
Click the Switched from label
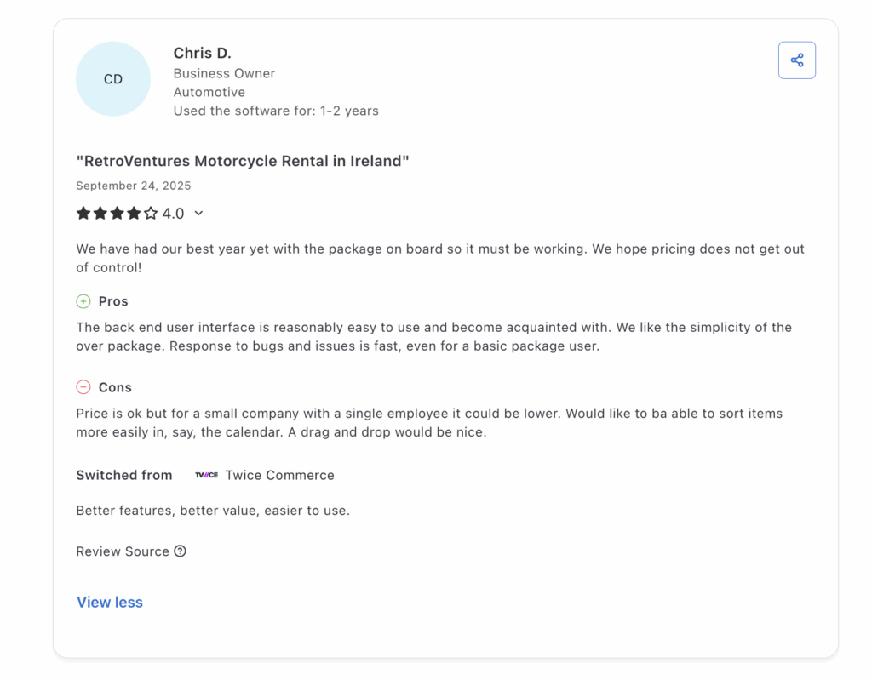click(124, 475)
